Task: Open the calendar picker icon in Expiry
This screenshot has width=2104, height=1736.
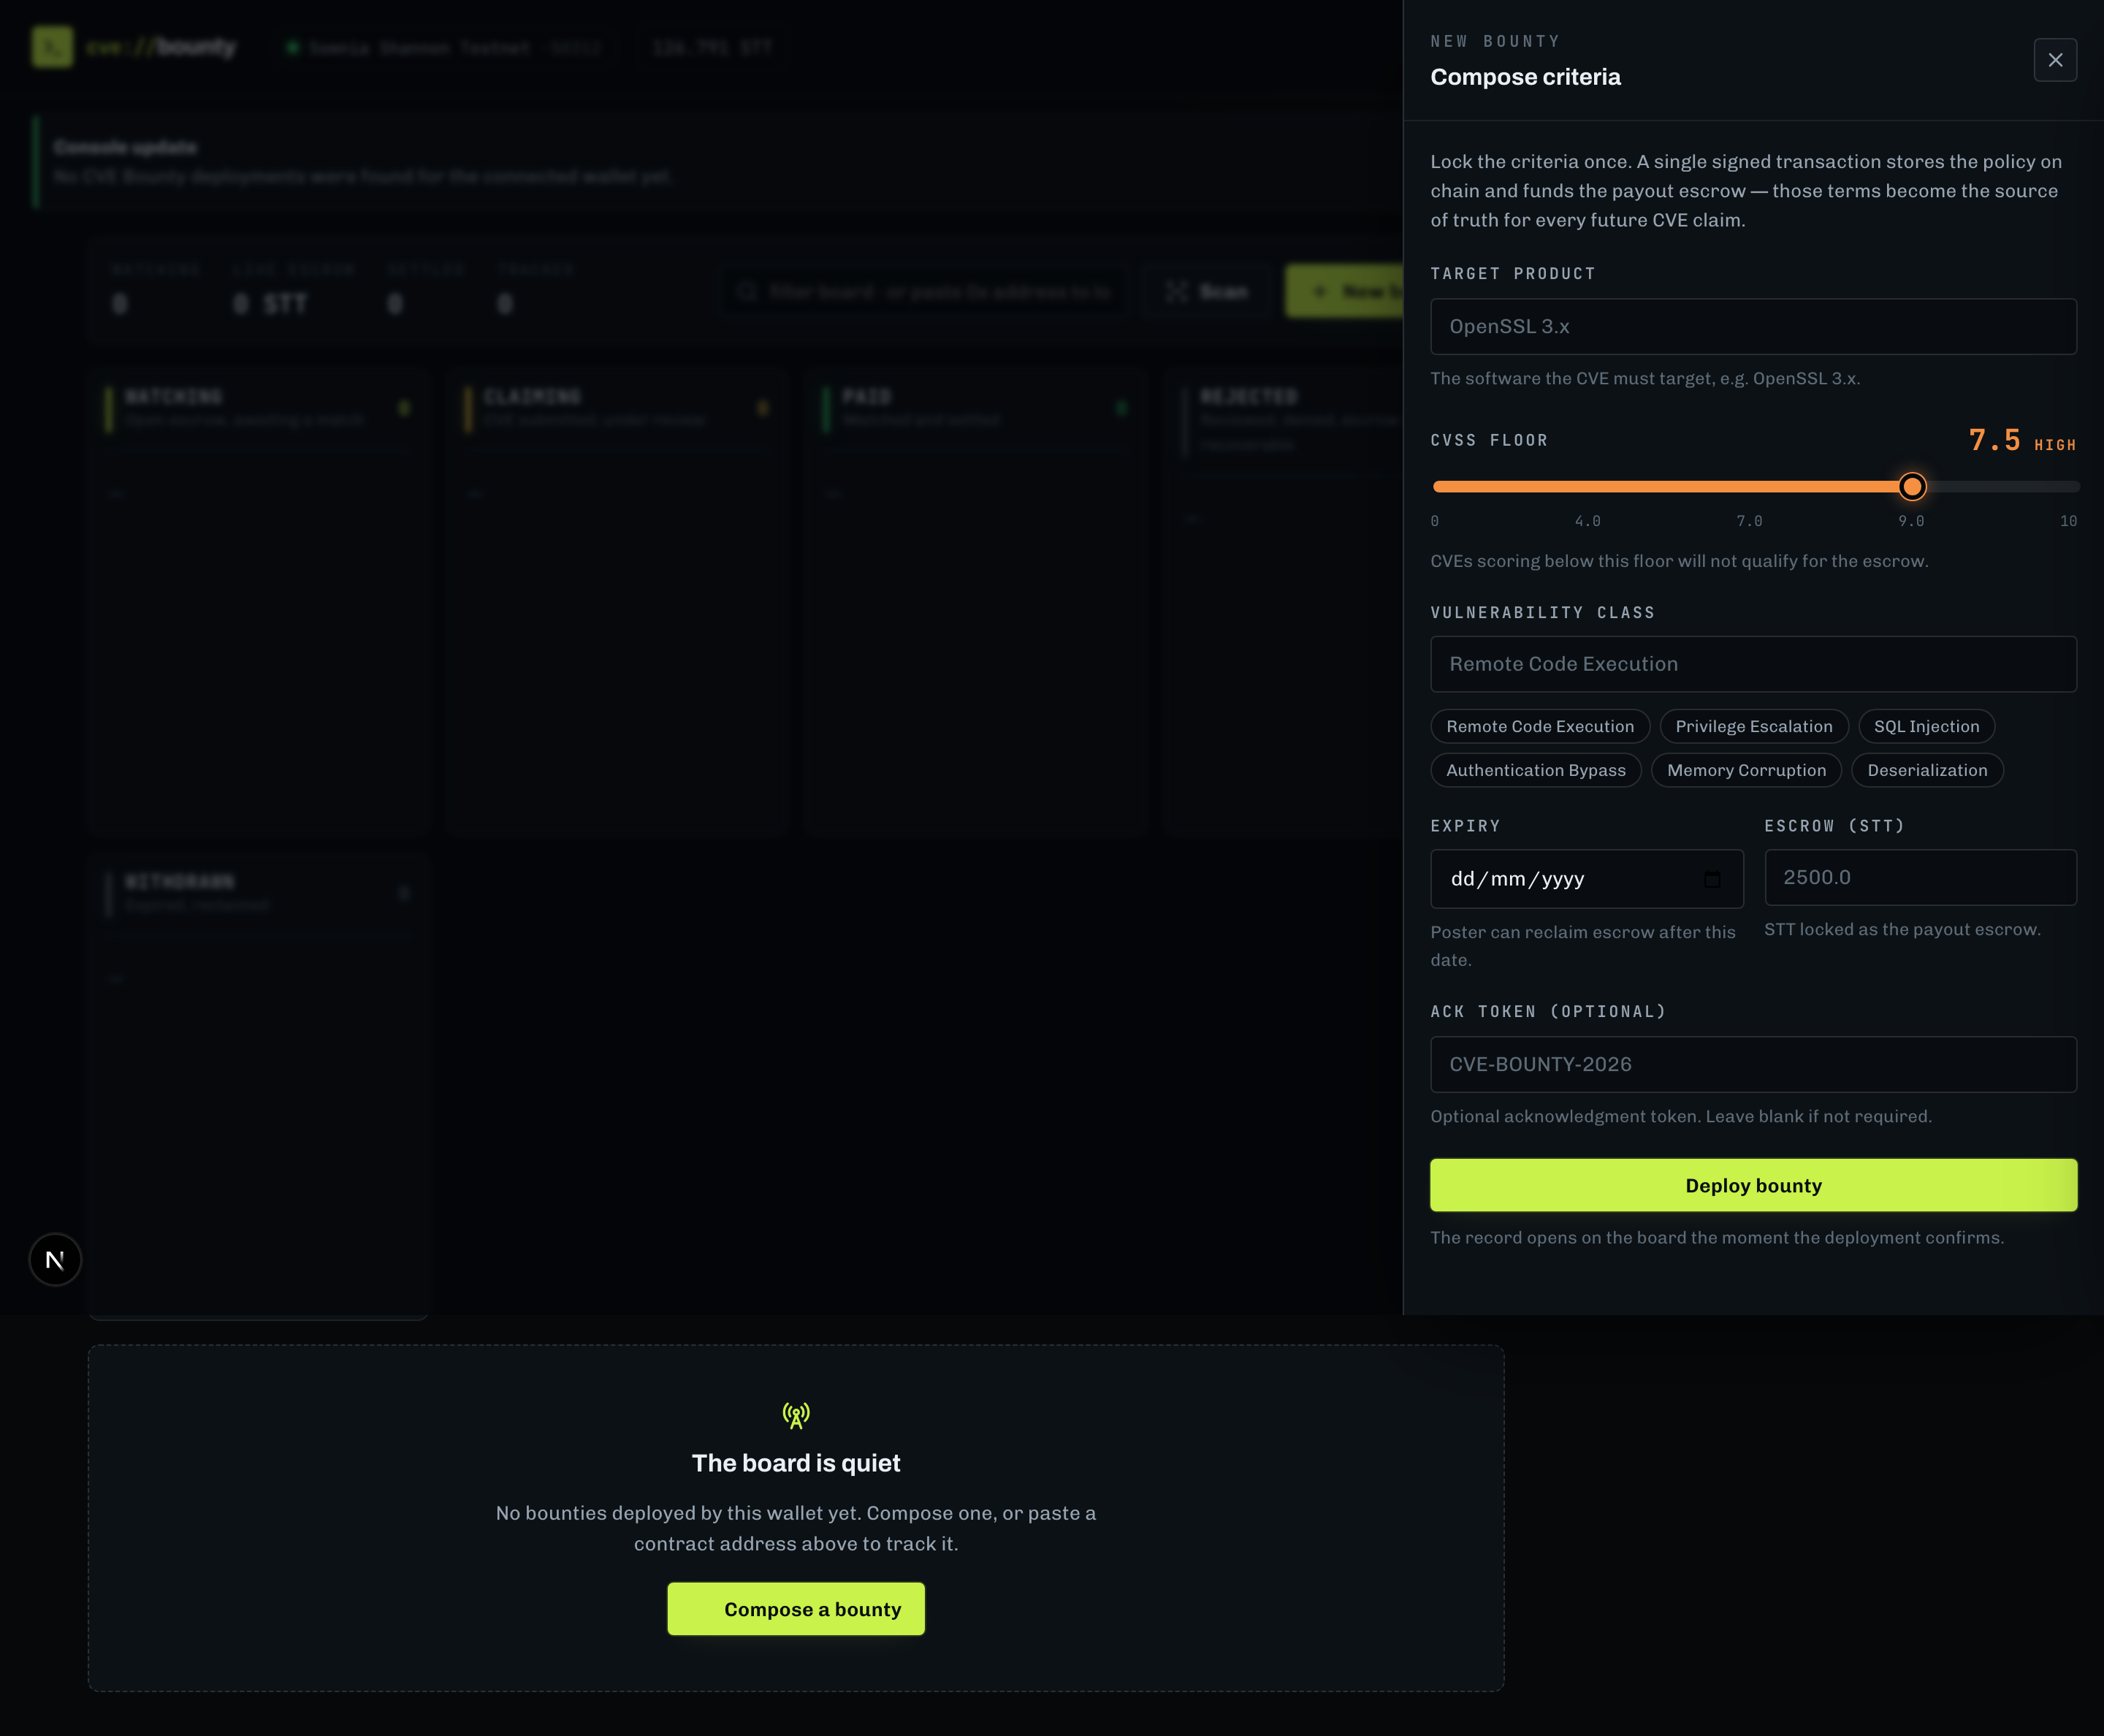Action: [1712, 879]
